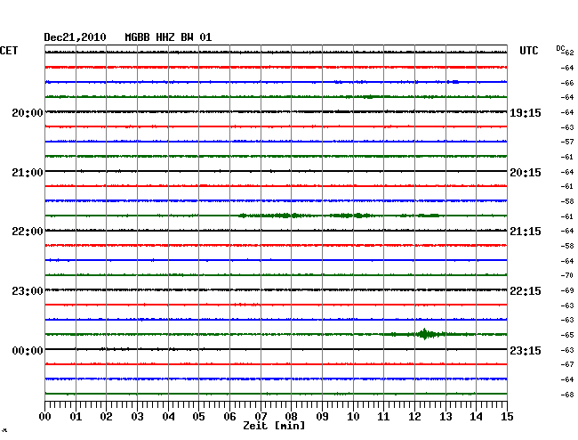Select the DC offset value -57
The width and height of the screenshot is (578, 440).
point(567,142)
